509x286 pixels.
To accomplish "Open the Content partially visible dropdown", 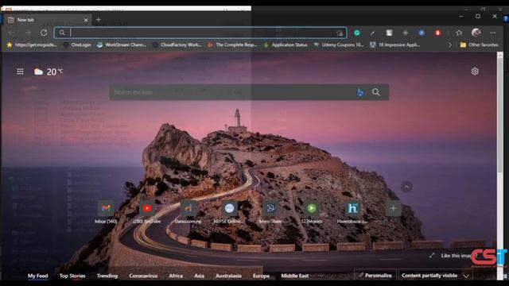I will [x=435, y=276].
